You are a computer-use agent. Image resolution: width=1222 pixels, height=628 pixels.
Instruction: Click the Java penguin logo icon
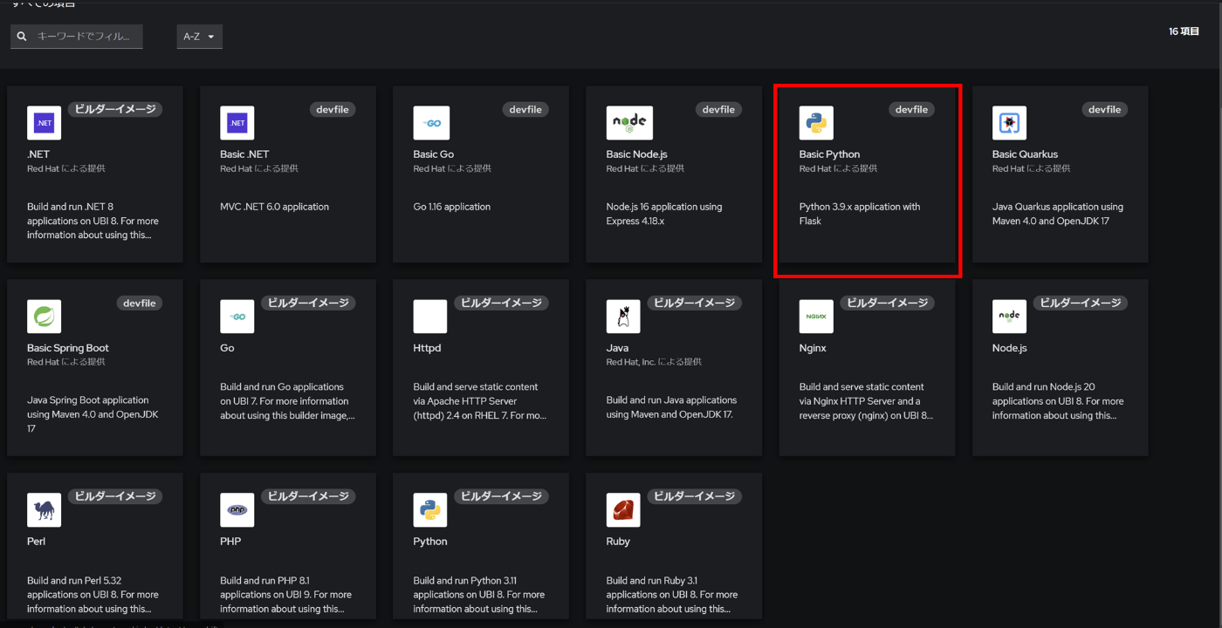(623, 317)
